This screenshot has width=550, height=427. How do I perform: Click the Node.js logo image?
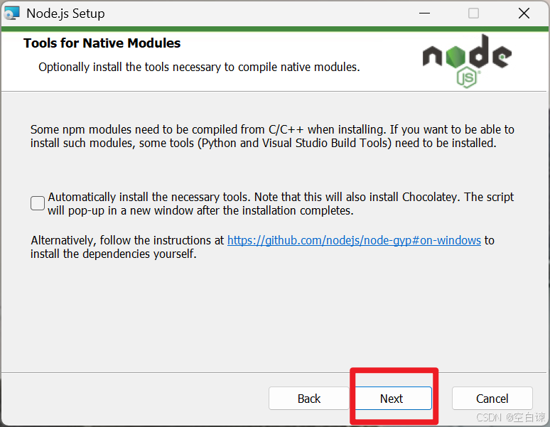point(467,61)
